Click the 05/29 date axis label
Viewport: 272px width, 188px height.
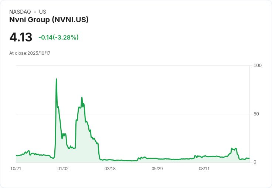(x=157, y=169)
